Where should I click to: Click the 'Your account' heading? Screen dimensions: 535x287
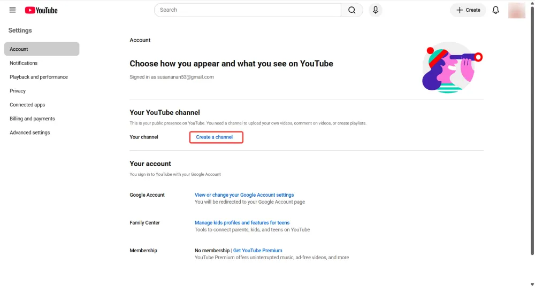(x=150, y=164)
